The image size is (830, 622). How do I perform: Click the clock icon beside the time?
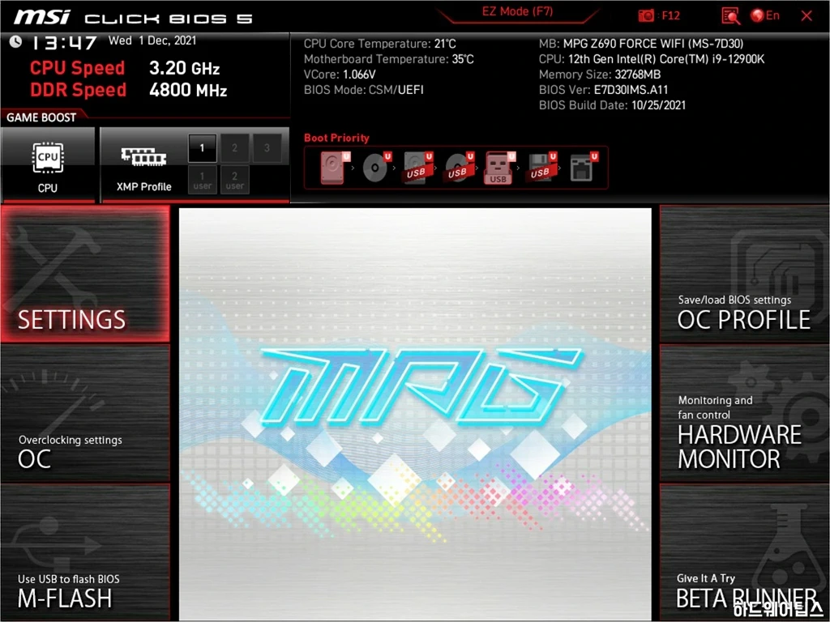pos(16,42)
